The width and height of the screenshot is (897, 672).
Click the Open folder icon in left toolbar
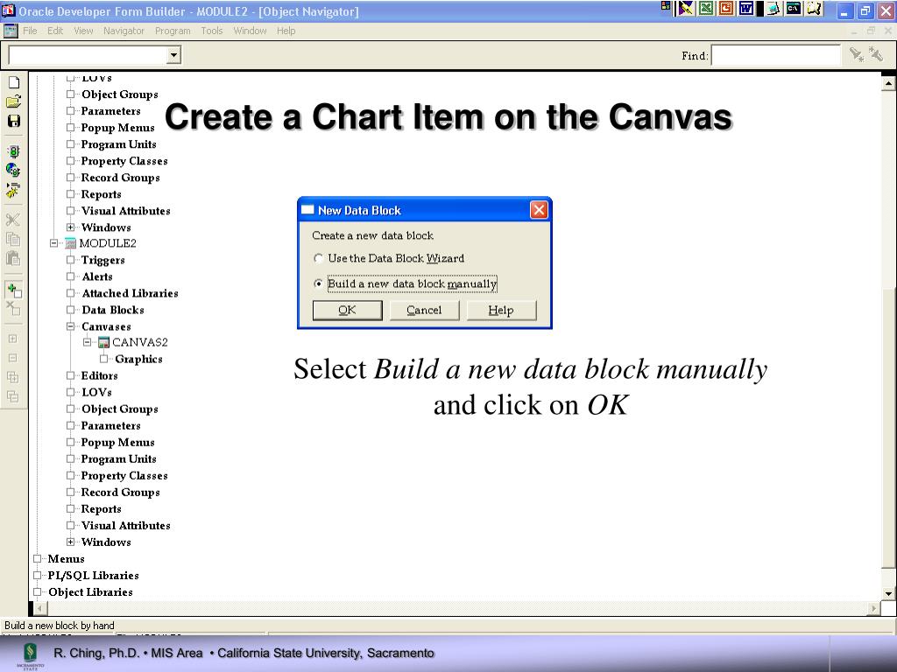pyautogui.click(x=14, y=101)
